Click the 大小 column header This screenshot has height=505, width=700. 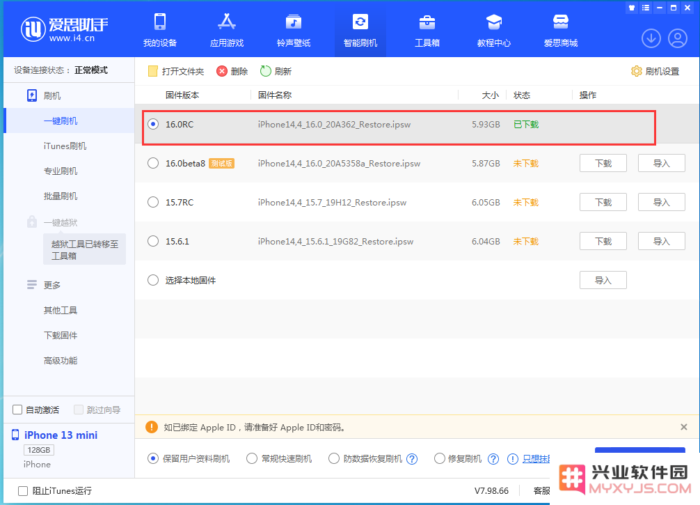pos(490,95)
